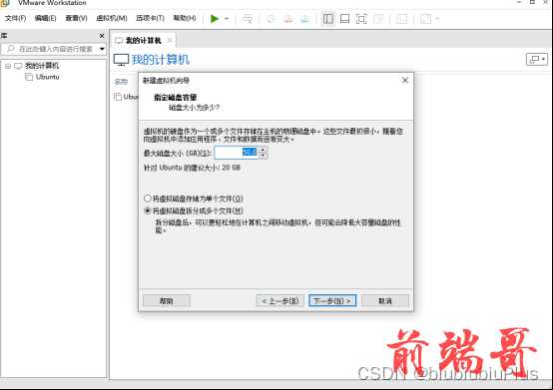This screenshot has height=390, width=553.
Task: Click the VMware Workstation title bar icon
Action: [5, 3]
